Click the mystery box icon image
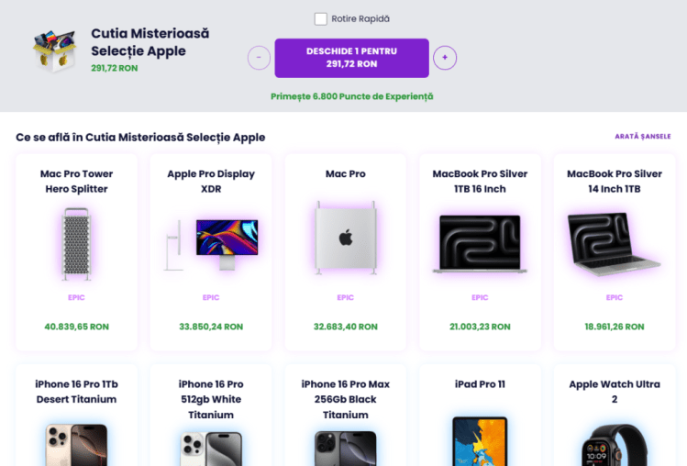The width and height of the screenshot is (687, 466). tap(54, 50)
